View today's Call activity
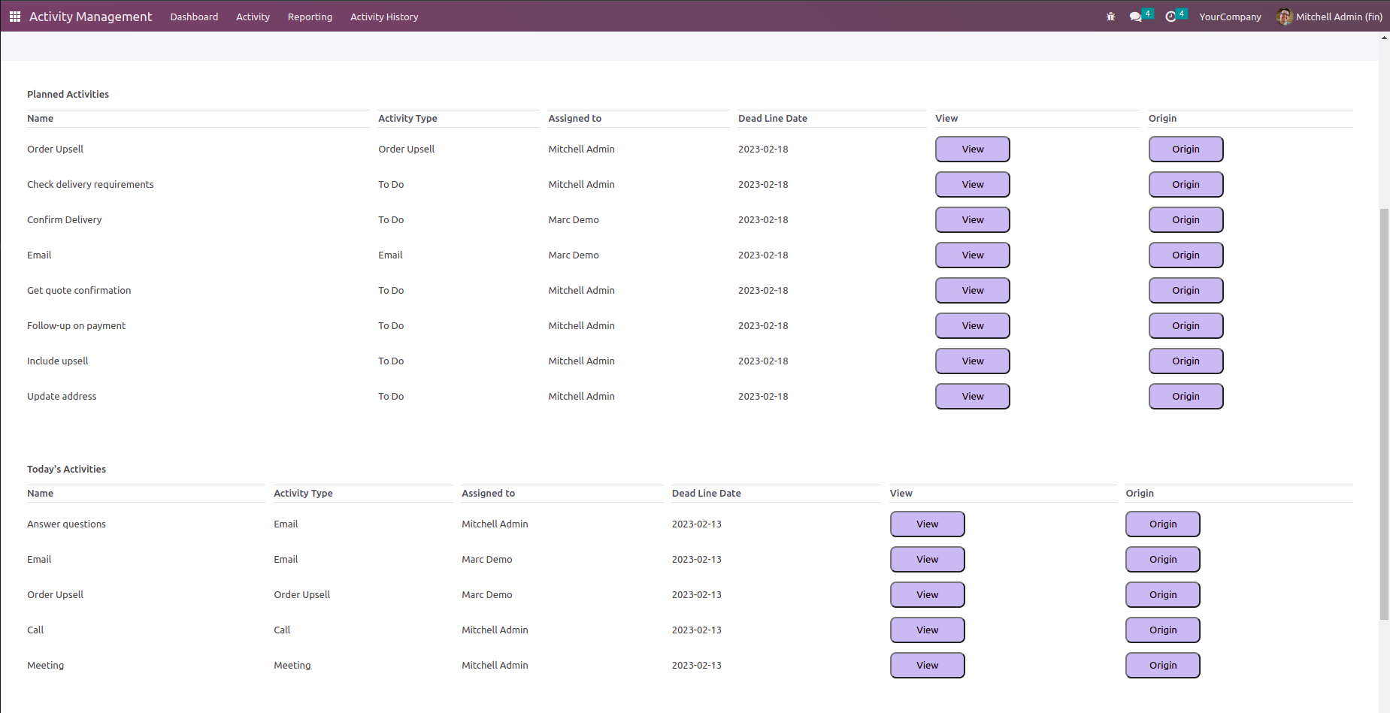This screenshot has width=1390, height=713. 928,630
